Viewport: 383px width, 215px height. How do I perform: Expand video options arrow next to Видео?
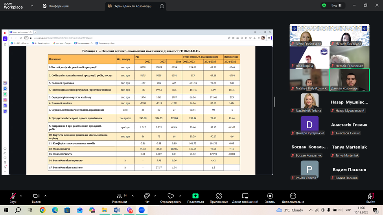46,196
